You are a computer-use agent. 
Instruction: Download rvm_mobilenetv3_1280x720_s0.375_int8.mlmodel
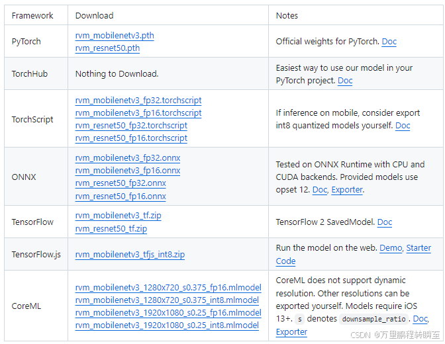167,300
